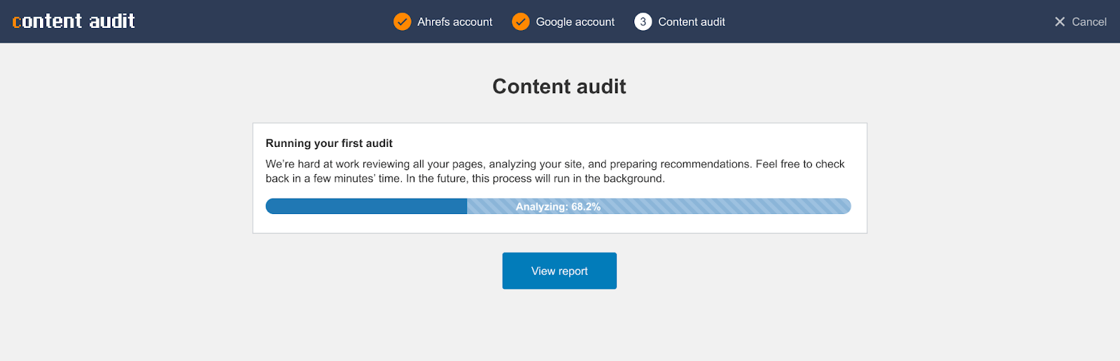This screenshot has height=361, width=1120.
Task: Click the Running your first audit title
Action: (329, 143)
